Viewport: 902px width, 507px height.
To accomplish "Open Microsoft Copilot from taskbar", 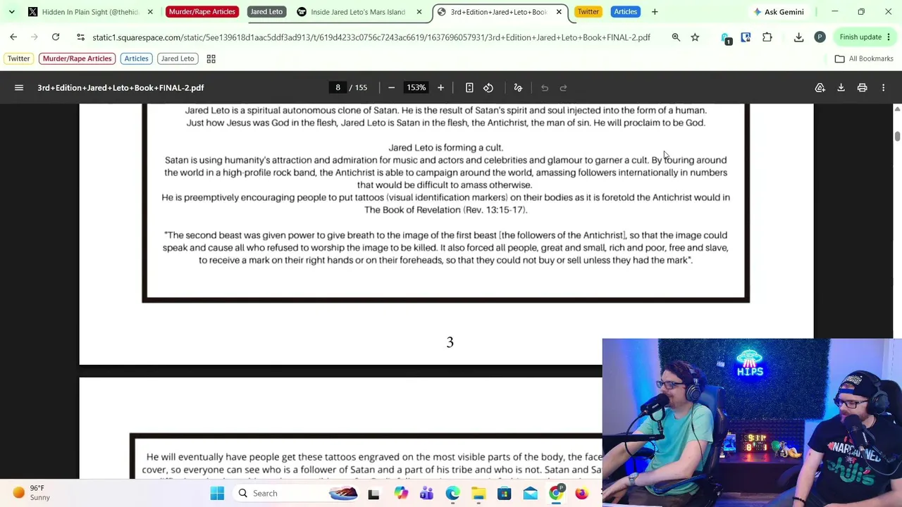I will pos(401,494).
